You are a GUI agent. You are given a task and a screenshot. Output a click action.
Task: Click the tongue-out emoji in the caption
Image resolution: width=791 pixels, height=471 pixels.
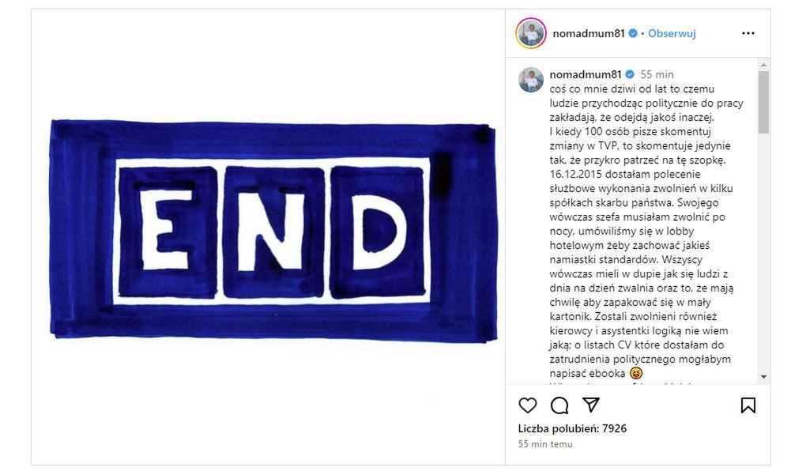coord(636,373)
